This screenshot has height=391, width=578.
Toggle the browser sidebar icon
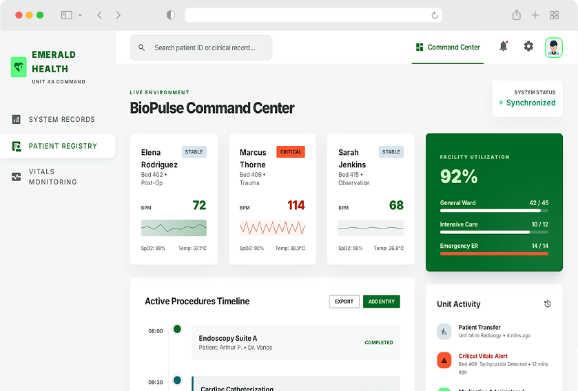(x=67, y=15)
